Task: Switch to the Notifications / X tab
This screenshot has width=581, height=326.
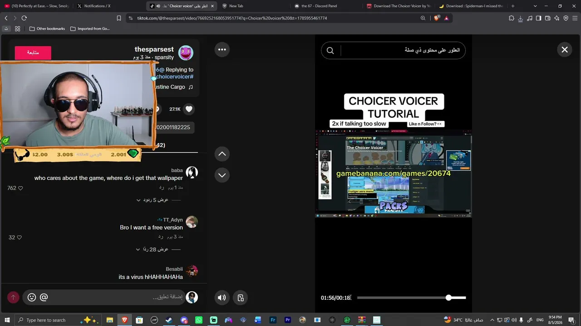Action: (109, 6)
